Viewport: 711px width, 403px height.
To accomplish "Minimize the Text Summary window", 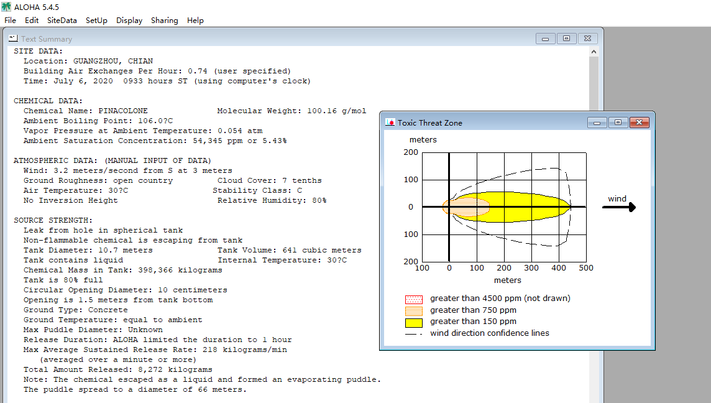I will [546, 39].
